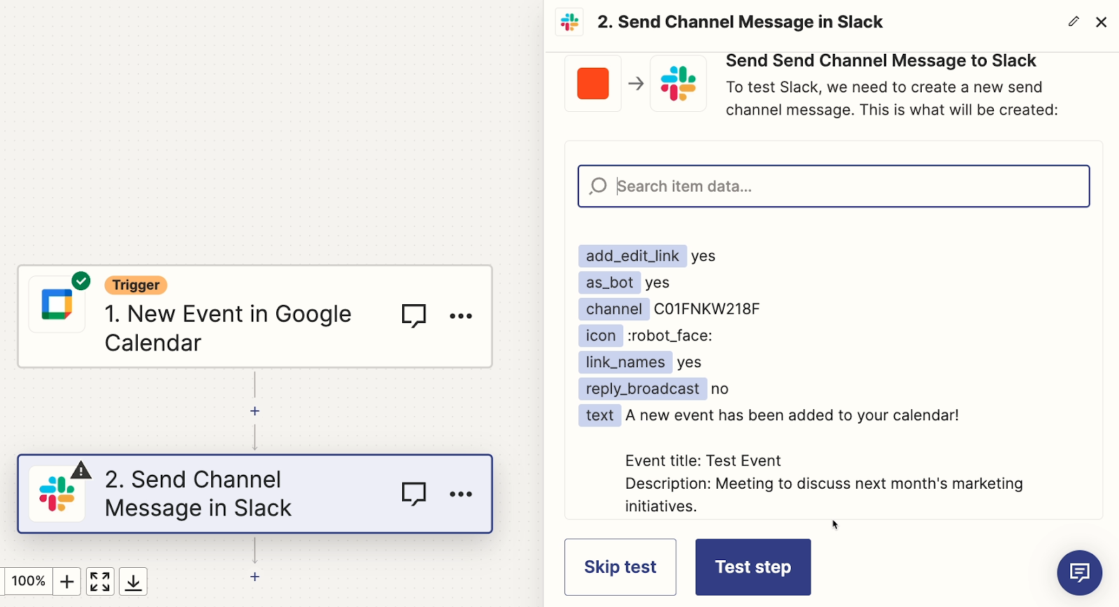This screenshot has width=1119, height=607.
Task: Click the as_bot field tag
Action: (x=609, y=283)
